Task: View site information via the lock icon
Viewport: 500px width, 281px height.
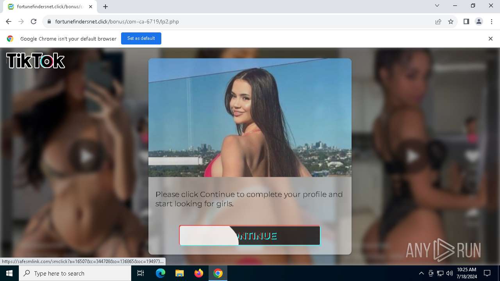Action: click(49, 21)
